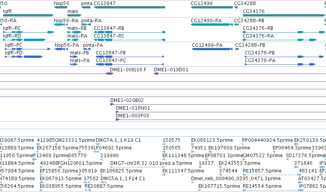Image resolution: width=326 pixels, height=192 pixels.
Task: Select the lqfR gene bar
Action: [28, 15]
